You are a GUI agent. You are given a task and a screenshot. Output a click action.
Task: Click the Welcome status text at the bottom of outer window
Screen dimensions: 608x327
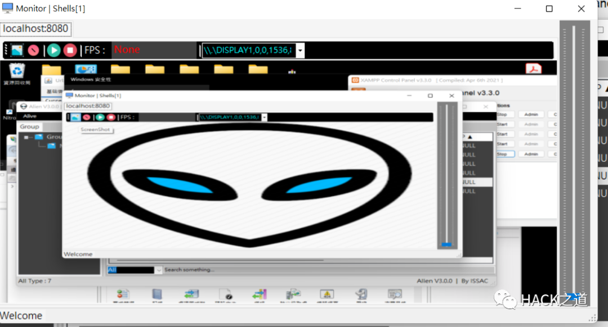point(21,316)
